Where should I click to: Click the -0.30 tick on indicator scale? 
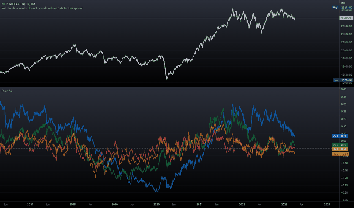[x=344, y=193]
